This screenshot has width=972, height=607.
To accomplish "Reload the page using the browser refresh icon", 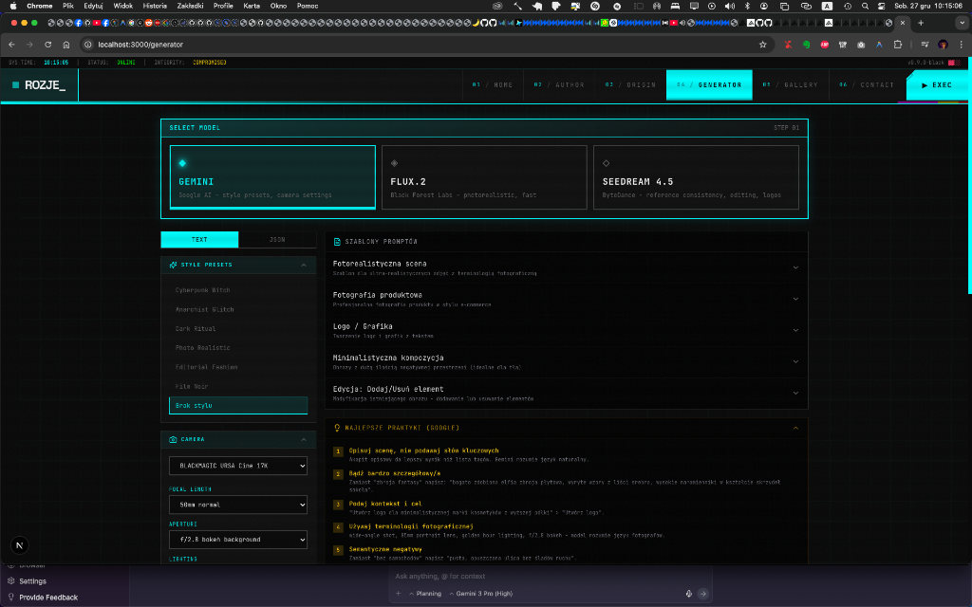I will point(47,44).
